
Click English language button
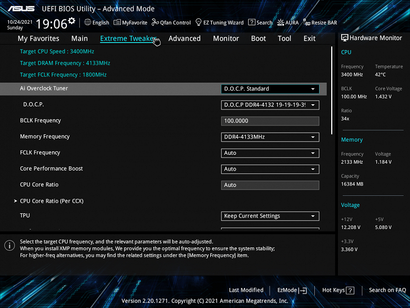pyautogui.click(x=97, y=23)
